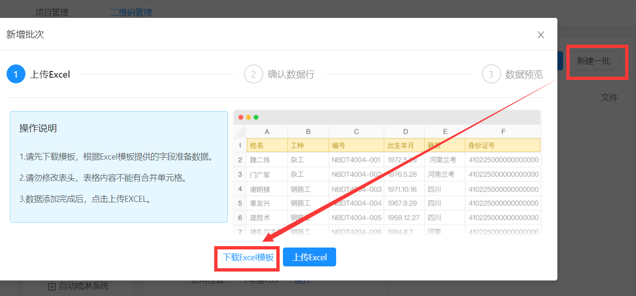The width and height of the screenshot is (636, 296).
Task: Click the step 2 circle icon
Action: click(253, 74)
